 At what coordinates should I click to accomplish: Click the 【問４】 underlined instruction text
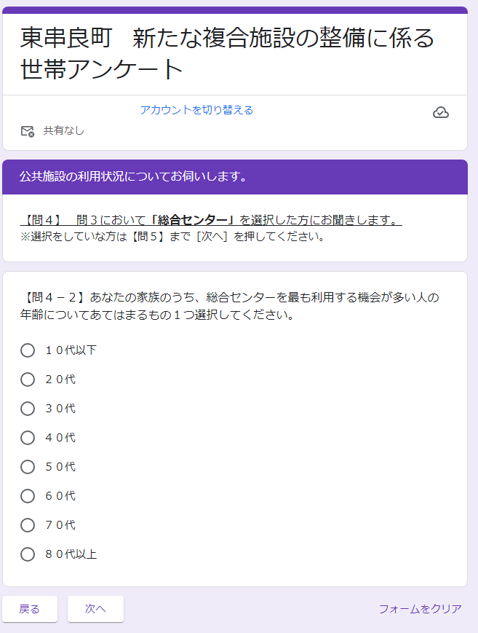211,220
